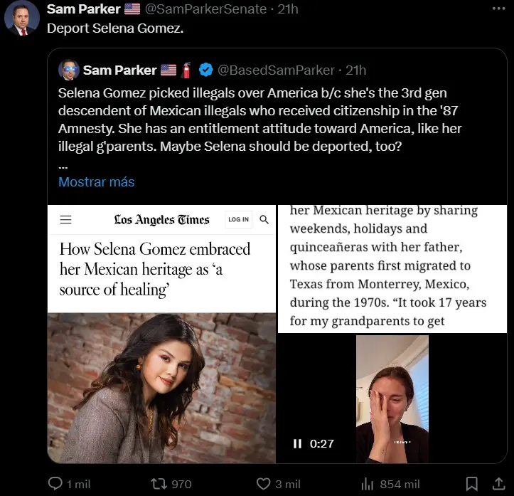This screenshot has height=496, width=514.
Task: Click Sam Parker's profile avatar photo
Action: [x=22, y=19]
